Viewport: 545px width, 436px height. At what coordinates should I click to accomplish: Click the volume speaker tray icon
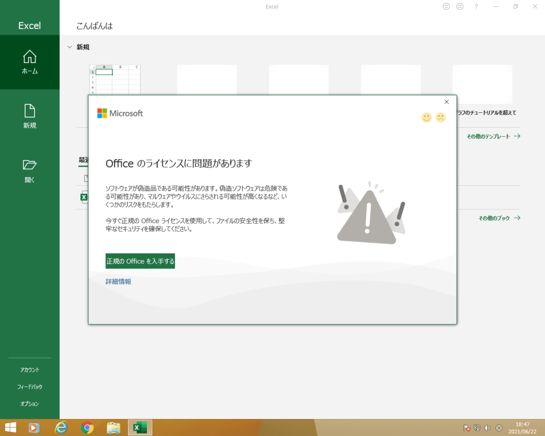point(488,427)
